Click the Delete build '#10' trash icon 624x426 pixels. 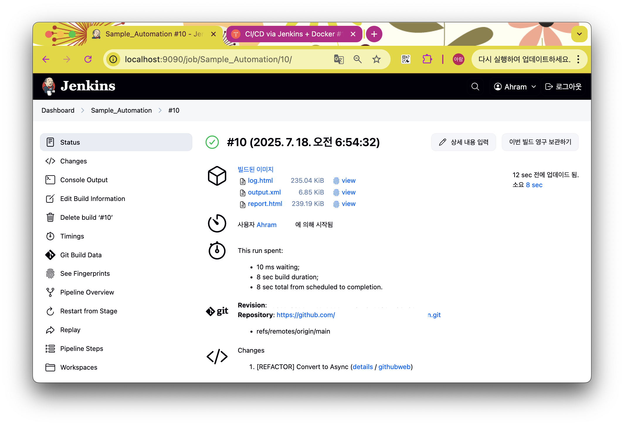pyautogui.click(x=50, y=217)
